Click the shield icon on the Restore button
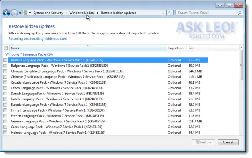The image size is (252, 158). 198,142
